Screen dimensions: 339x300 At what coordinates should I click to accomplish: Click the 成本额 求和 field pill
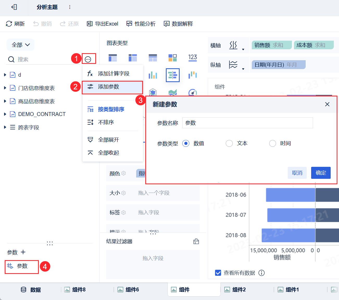coord(314,45)
